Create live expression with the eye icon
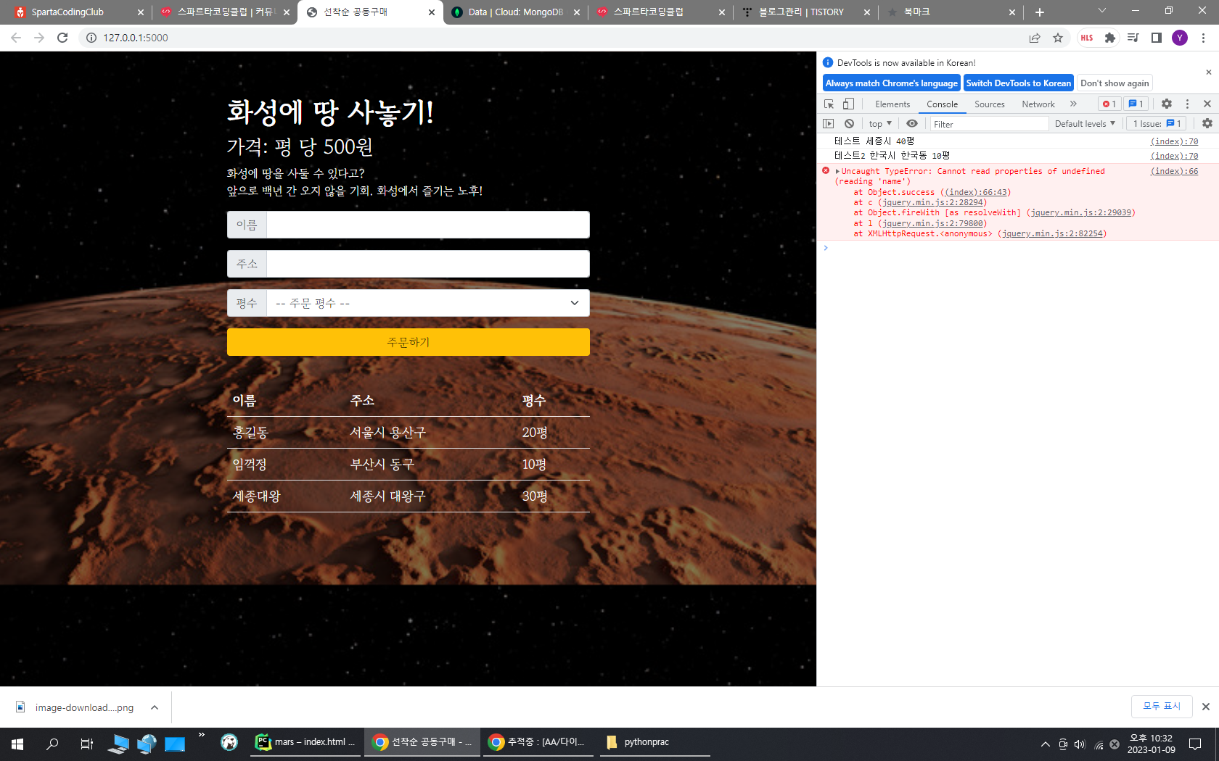The width and height of the screenshot is (1219, 761). coord(912,124)
